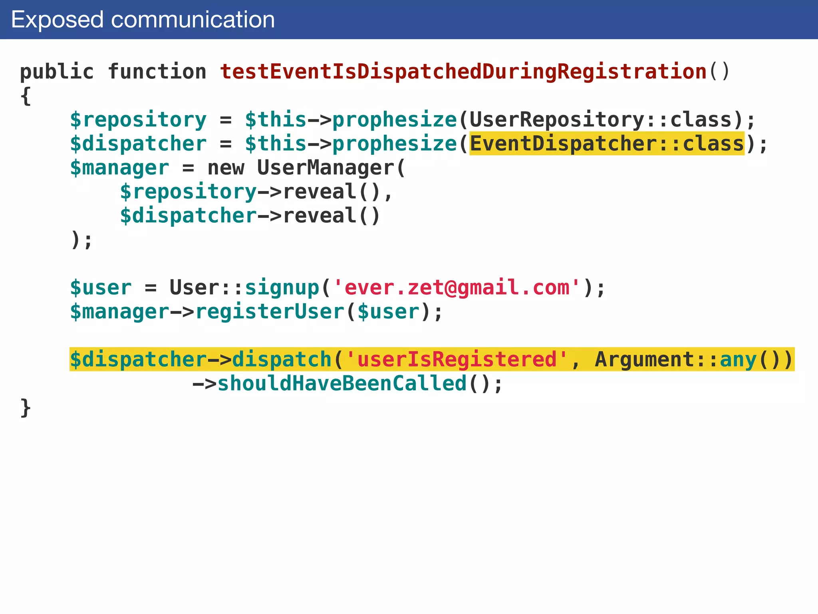
Task: Click the '->shouldHaveBeenCalled();' line
Action: [347, 383]
